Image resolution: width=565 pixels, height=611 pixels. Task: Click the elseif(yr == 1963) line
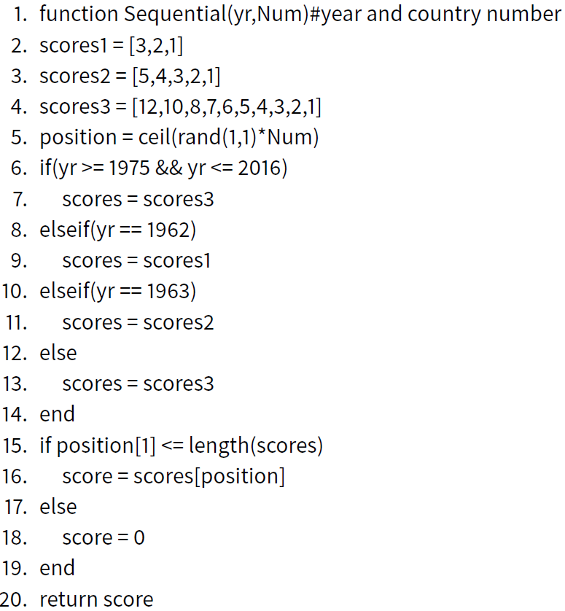(x=117, y=292)
